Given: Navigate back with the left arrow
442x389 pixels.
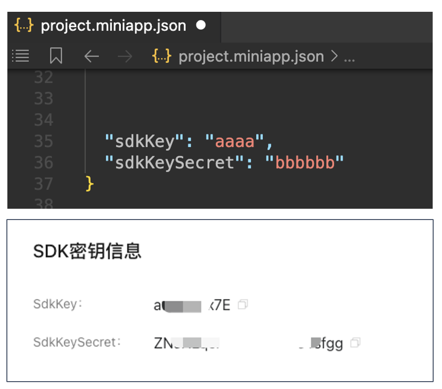Looking at the screenshot, I should click(x=91, y=56).
